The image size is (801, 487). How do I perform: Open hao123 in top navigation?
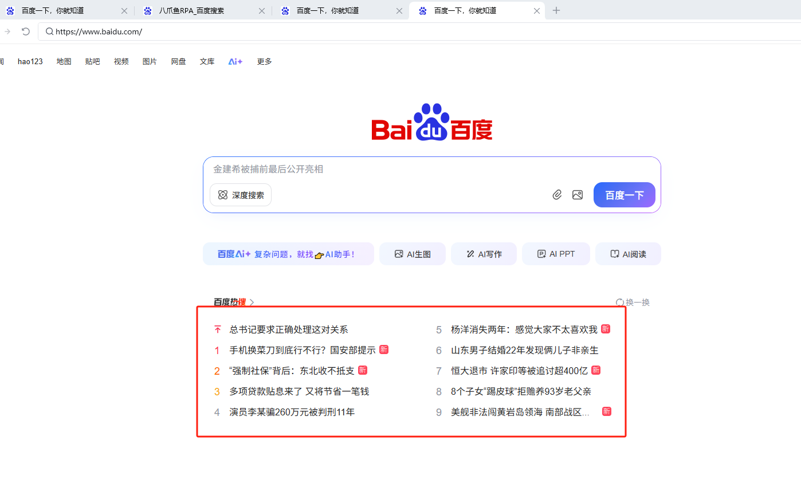(30, 61)
